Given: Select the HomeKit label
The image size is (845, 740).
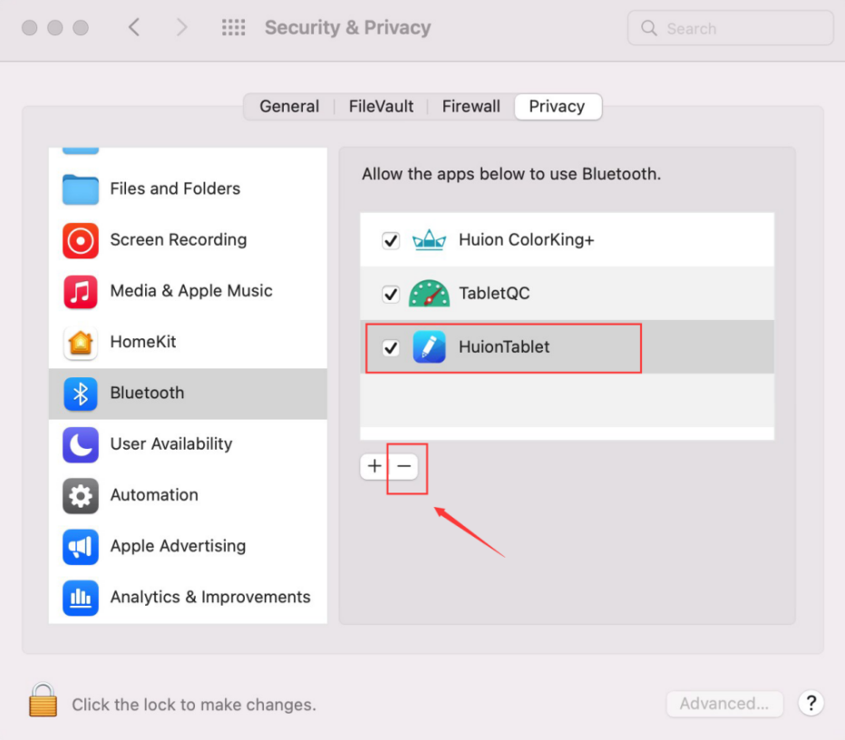Looking at the screenshot, I should (143, 342).
